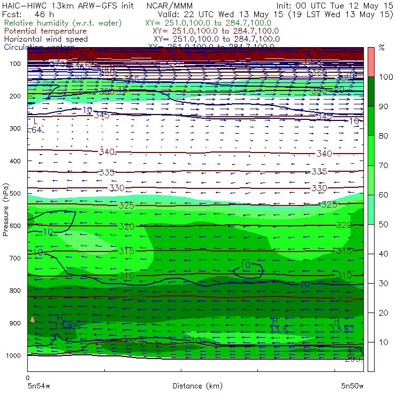Select the '10' label on the color scale
Image resolution: width=396 pixels, height=396 pixels.
coord(383,342)
